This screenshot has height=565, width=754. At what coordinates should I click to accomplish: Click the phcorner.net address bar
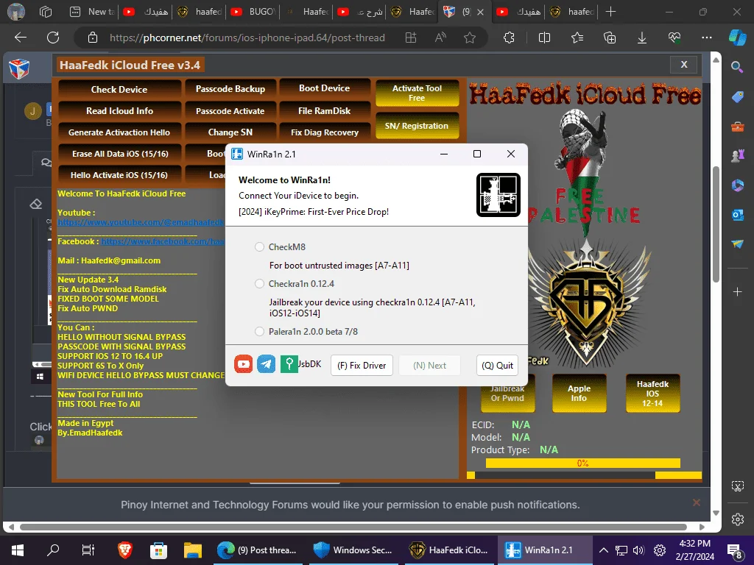click(247, 38)
